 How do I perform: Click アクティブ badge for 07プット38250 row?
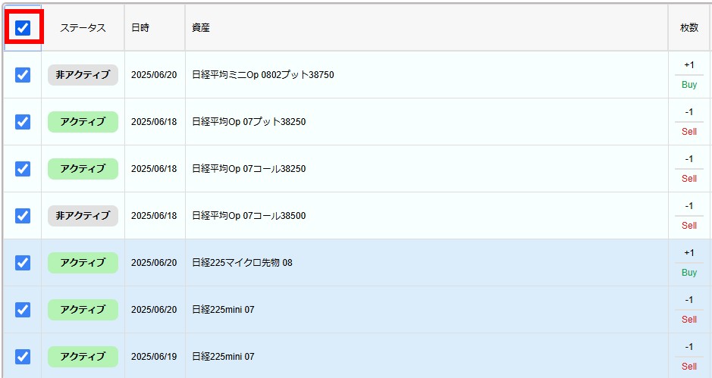click(83, 122)
